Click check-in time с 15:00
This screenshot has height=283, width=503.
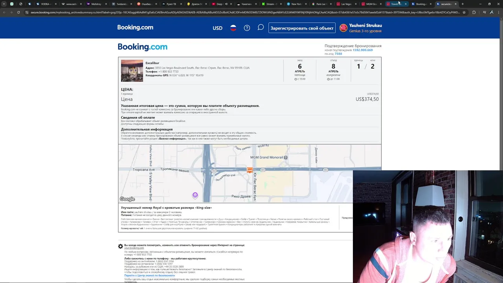point(300,79)
